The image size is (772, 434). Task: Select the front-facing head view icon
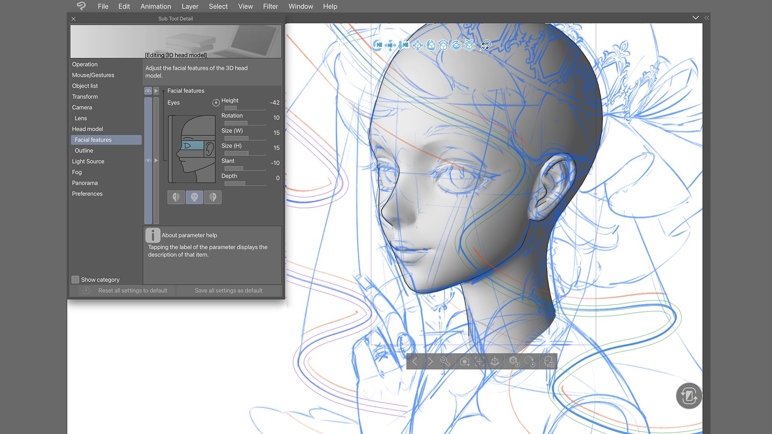pyautogui.click(x=194, y=197)
